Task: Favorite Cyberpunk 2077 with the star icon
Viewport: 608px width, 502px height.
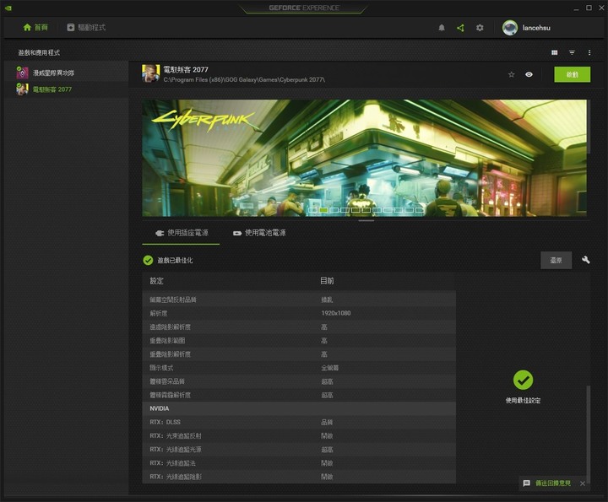Action: coord(512,74)
